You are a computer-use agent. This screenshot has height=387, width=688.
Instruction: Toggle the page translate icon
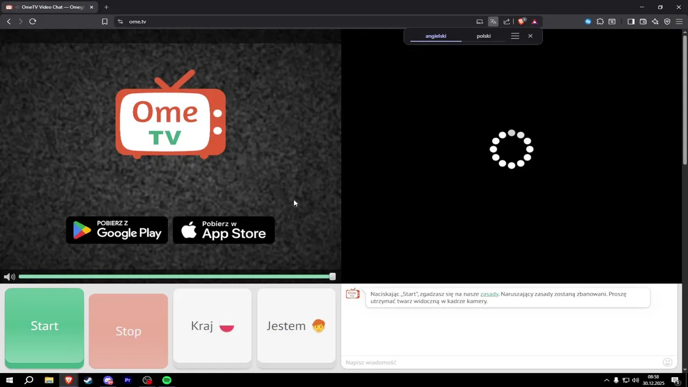[x=493, y=21]
